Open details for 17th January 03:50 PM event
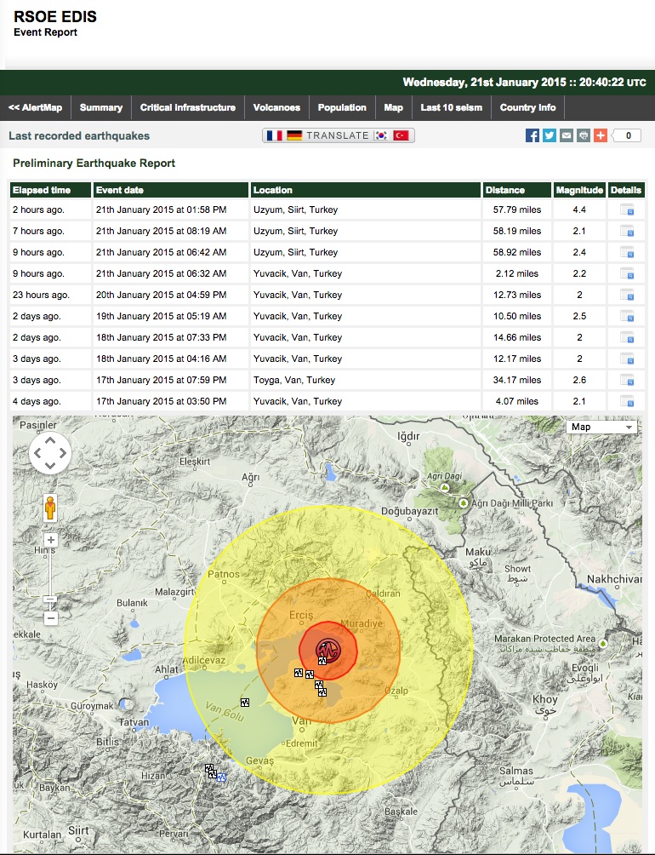The width and height of the screenshot is (655, 855). coord(627,401)
